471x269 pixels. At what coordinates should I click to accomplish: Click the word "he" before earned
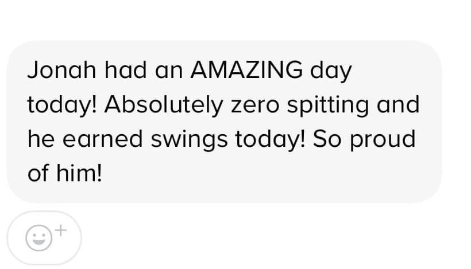pyautogui.click(x=41, y=139)
